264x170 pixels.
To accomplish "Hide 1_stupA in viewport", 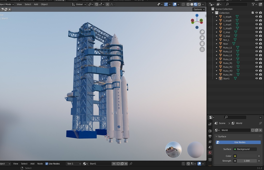I will (x=257, y=17).
